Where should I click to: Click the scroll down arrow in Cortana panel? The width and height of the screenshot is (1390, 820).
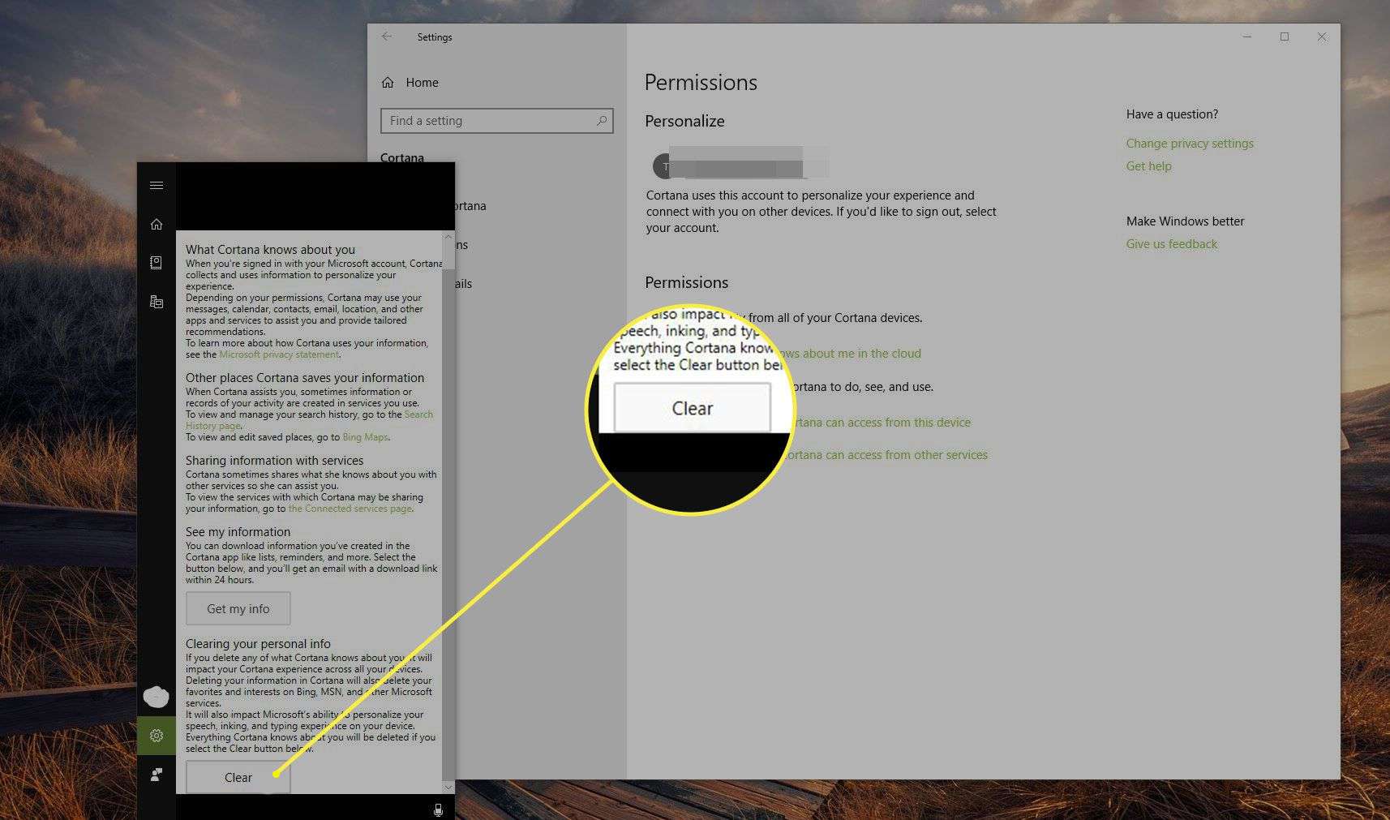coord(448,787)
